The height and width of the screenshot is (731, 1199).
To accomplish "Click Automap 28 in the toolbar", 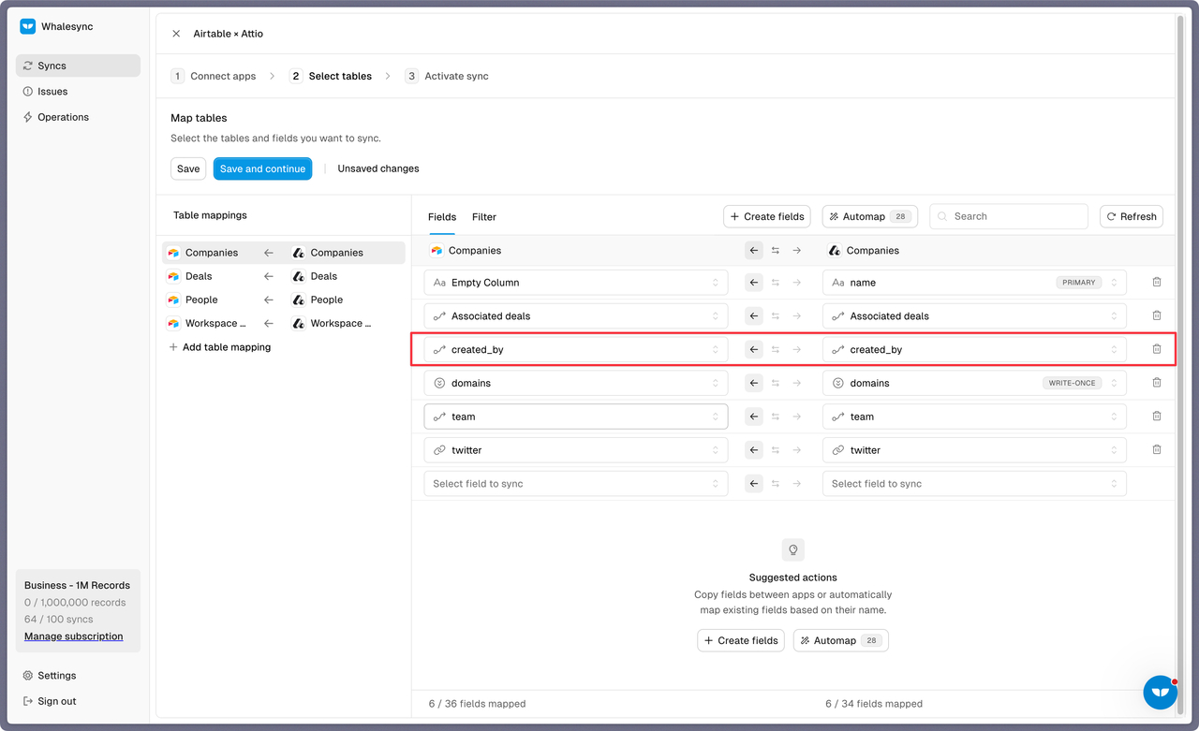I will pyautogui.click(x=870, y=216).
